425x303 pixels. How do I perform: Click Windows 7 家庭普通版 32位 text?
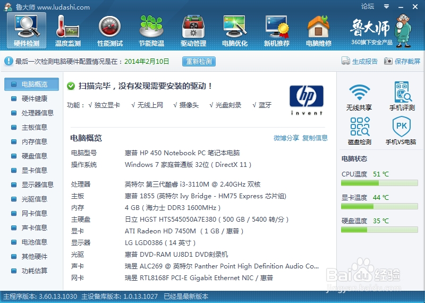click(188, 165)
